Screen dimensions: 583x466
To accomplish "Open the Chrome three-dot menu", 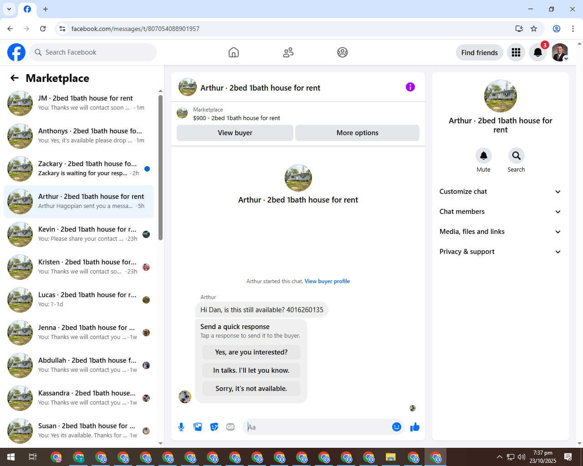I will coord(573,29).
